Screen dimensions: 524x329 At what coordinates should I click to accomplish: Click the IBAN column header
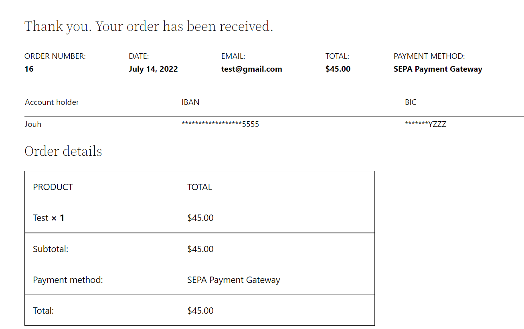(190, 102)
